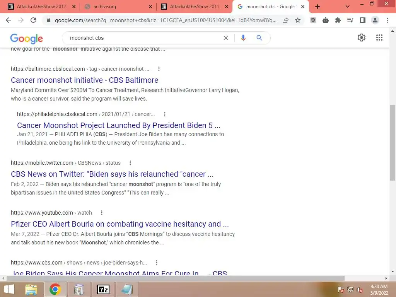Share this page from the address bar
Screen dimensions: 396x297
(x=285, y=20)
